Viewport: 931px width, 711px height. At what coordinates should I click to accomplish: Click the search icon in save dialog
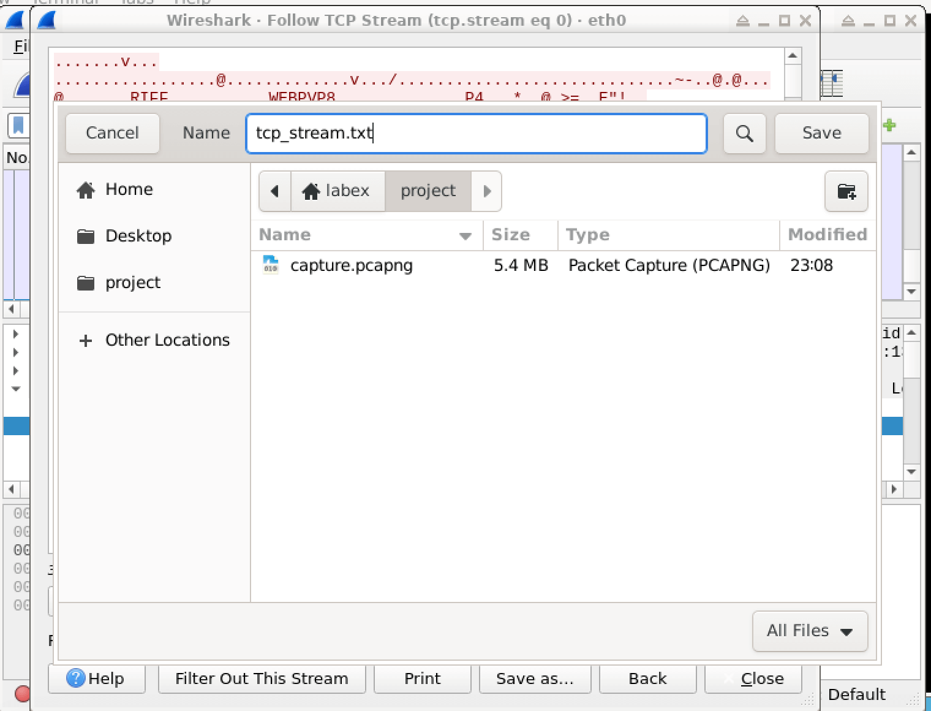(744, 133)
